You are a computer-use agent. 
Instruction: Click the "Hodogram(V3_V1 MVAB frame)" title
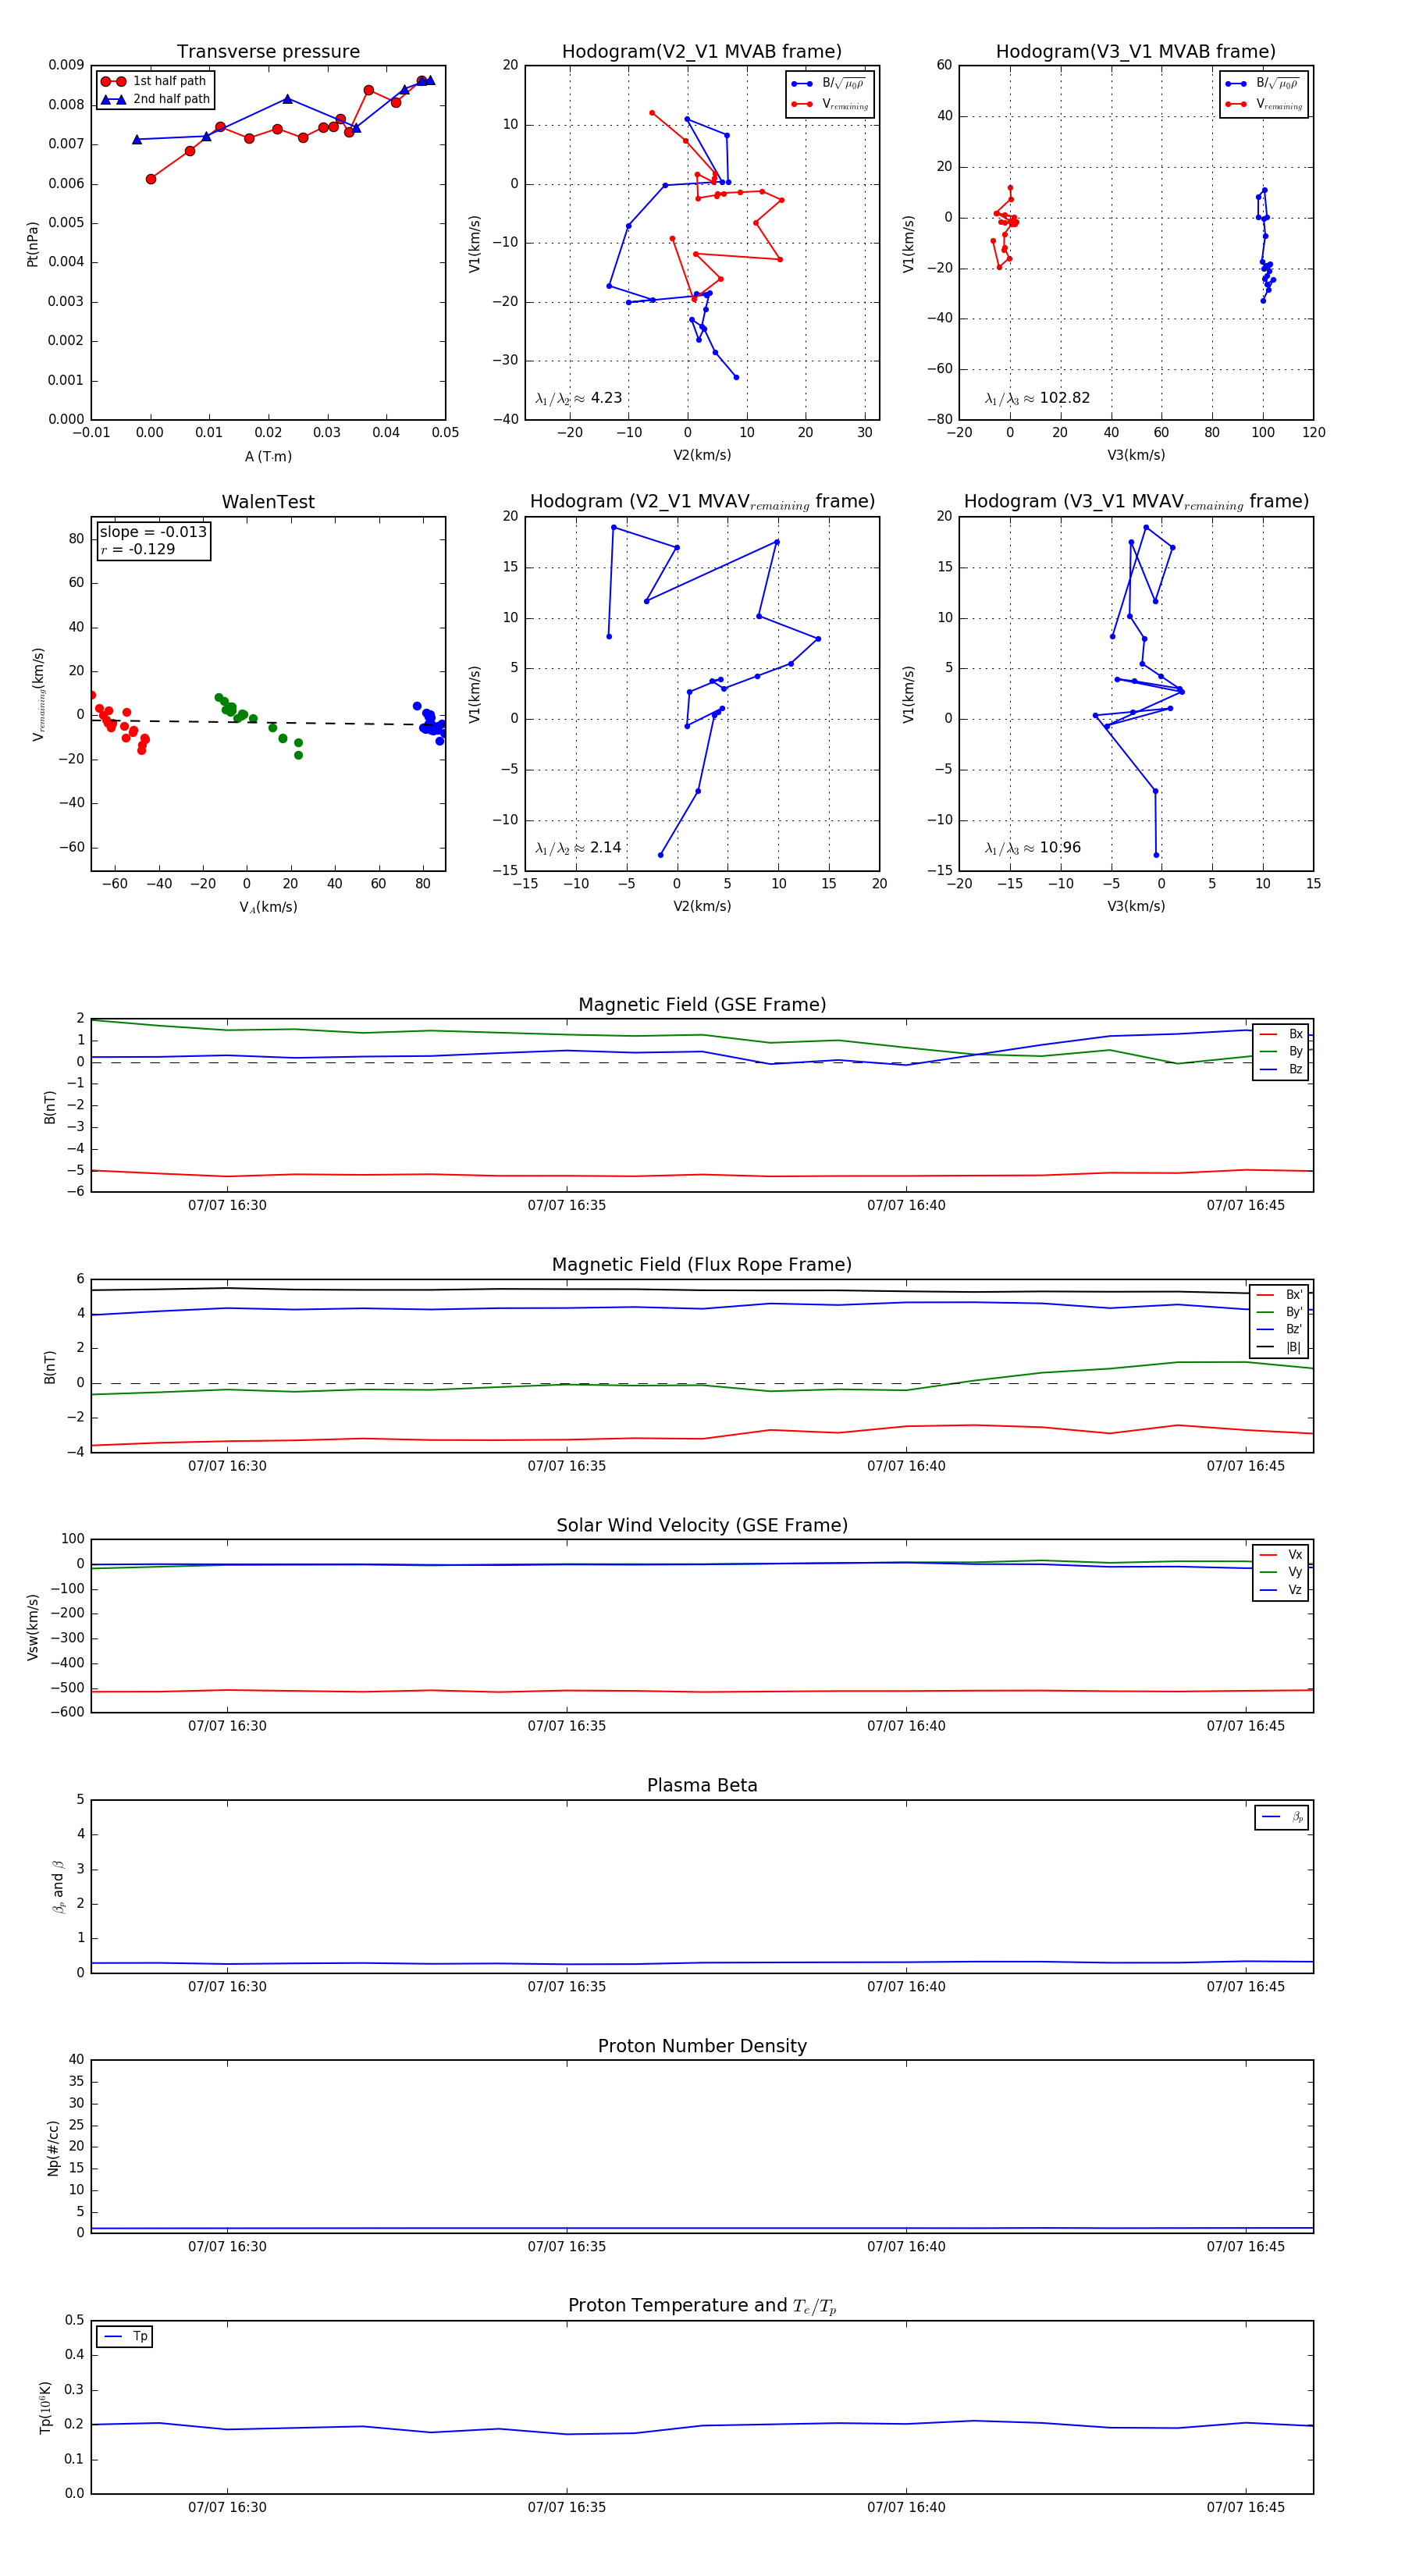[x=1136, y=52]
